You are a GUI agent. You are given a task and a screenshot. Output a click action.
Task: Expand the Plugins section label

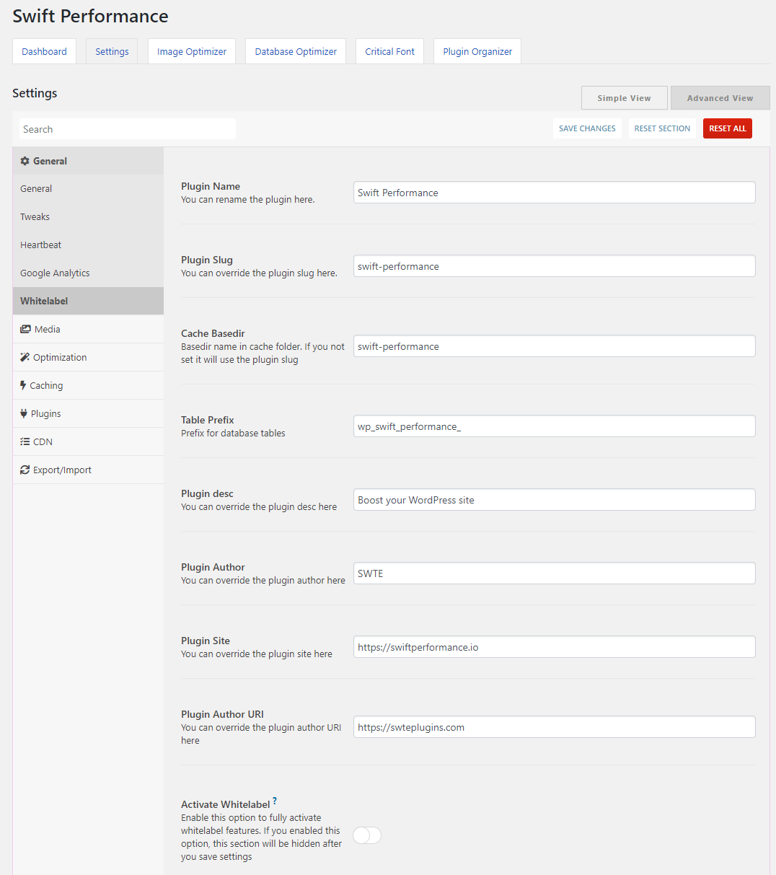[x=46, y=413]
